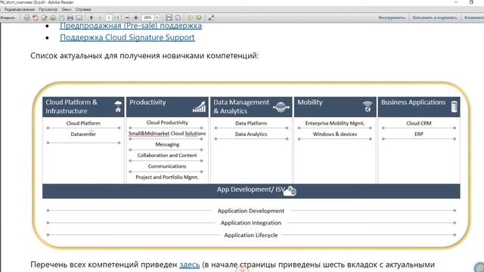Viewport: 484px width, 272px height.
Task: Switch to read mode icon
Action: 211,18
